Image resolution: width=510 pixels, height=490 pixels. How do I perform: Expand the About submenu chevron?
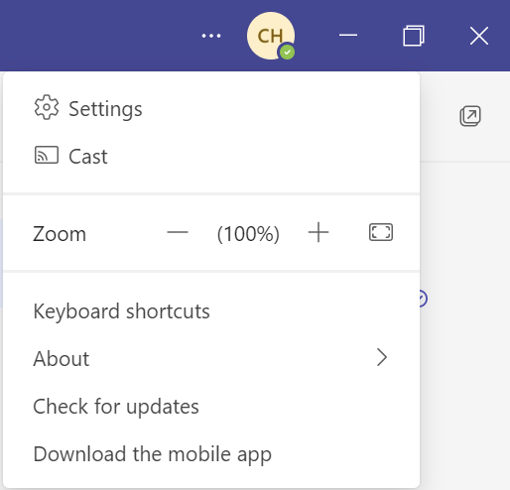[382, 357]
